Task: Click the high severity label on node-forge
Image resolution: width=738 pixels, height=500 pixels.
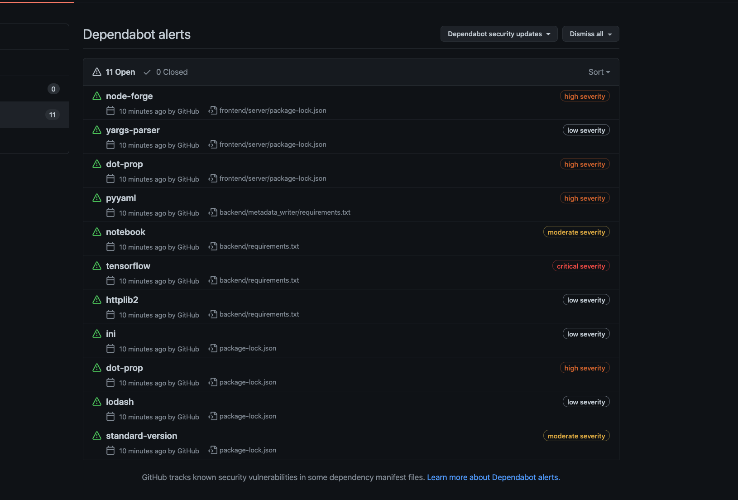Action: 585,96
